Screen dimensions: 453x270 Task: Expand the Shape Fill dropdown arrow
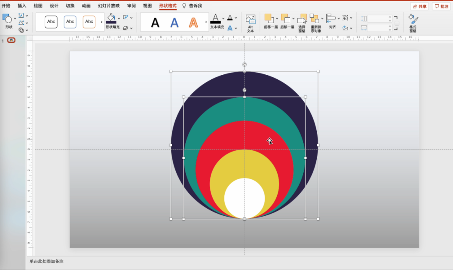click(x=119, y=18)
